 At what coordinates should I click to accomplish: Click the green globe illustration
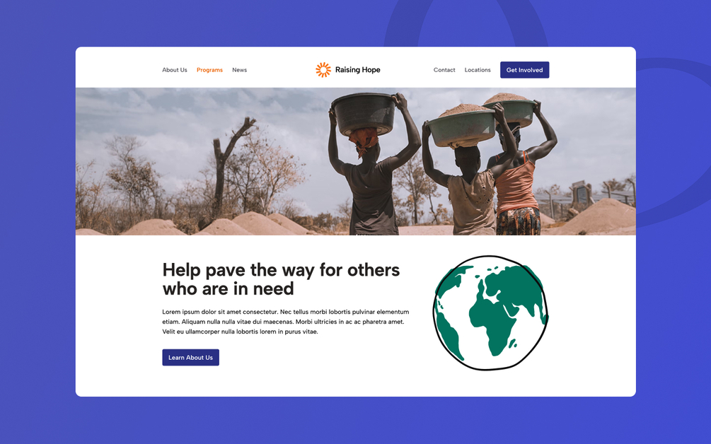[491, 312]
